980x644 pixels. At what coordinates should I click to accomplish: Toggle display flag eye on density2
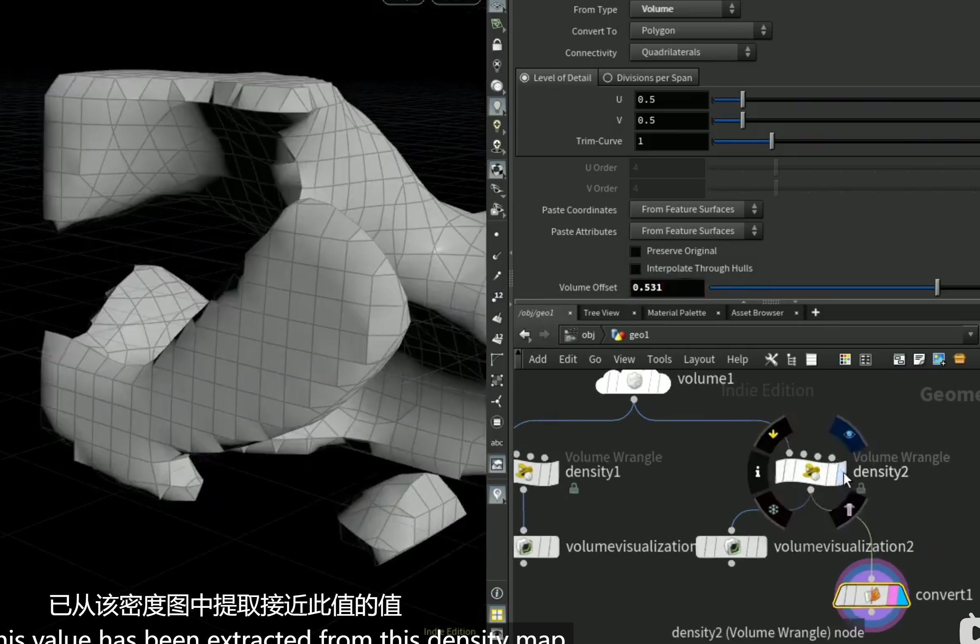pyautogui.click(x=849, y=434)
